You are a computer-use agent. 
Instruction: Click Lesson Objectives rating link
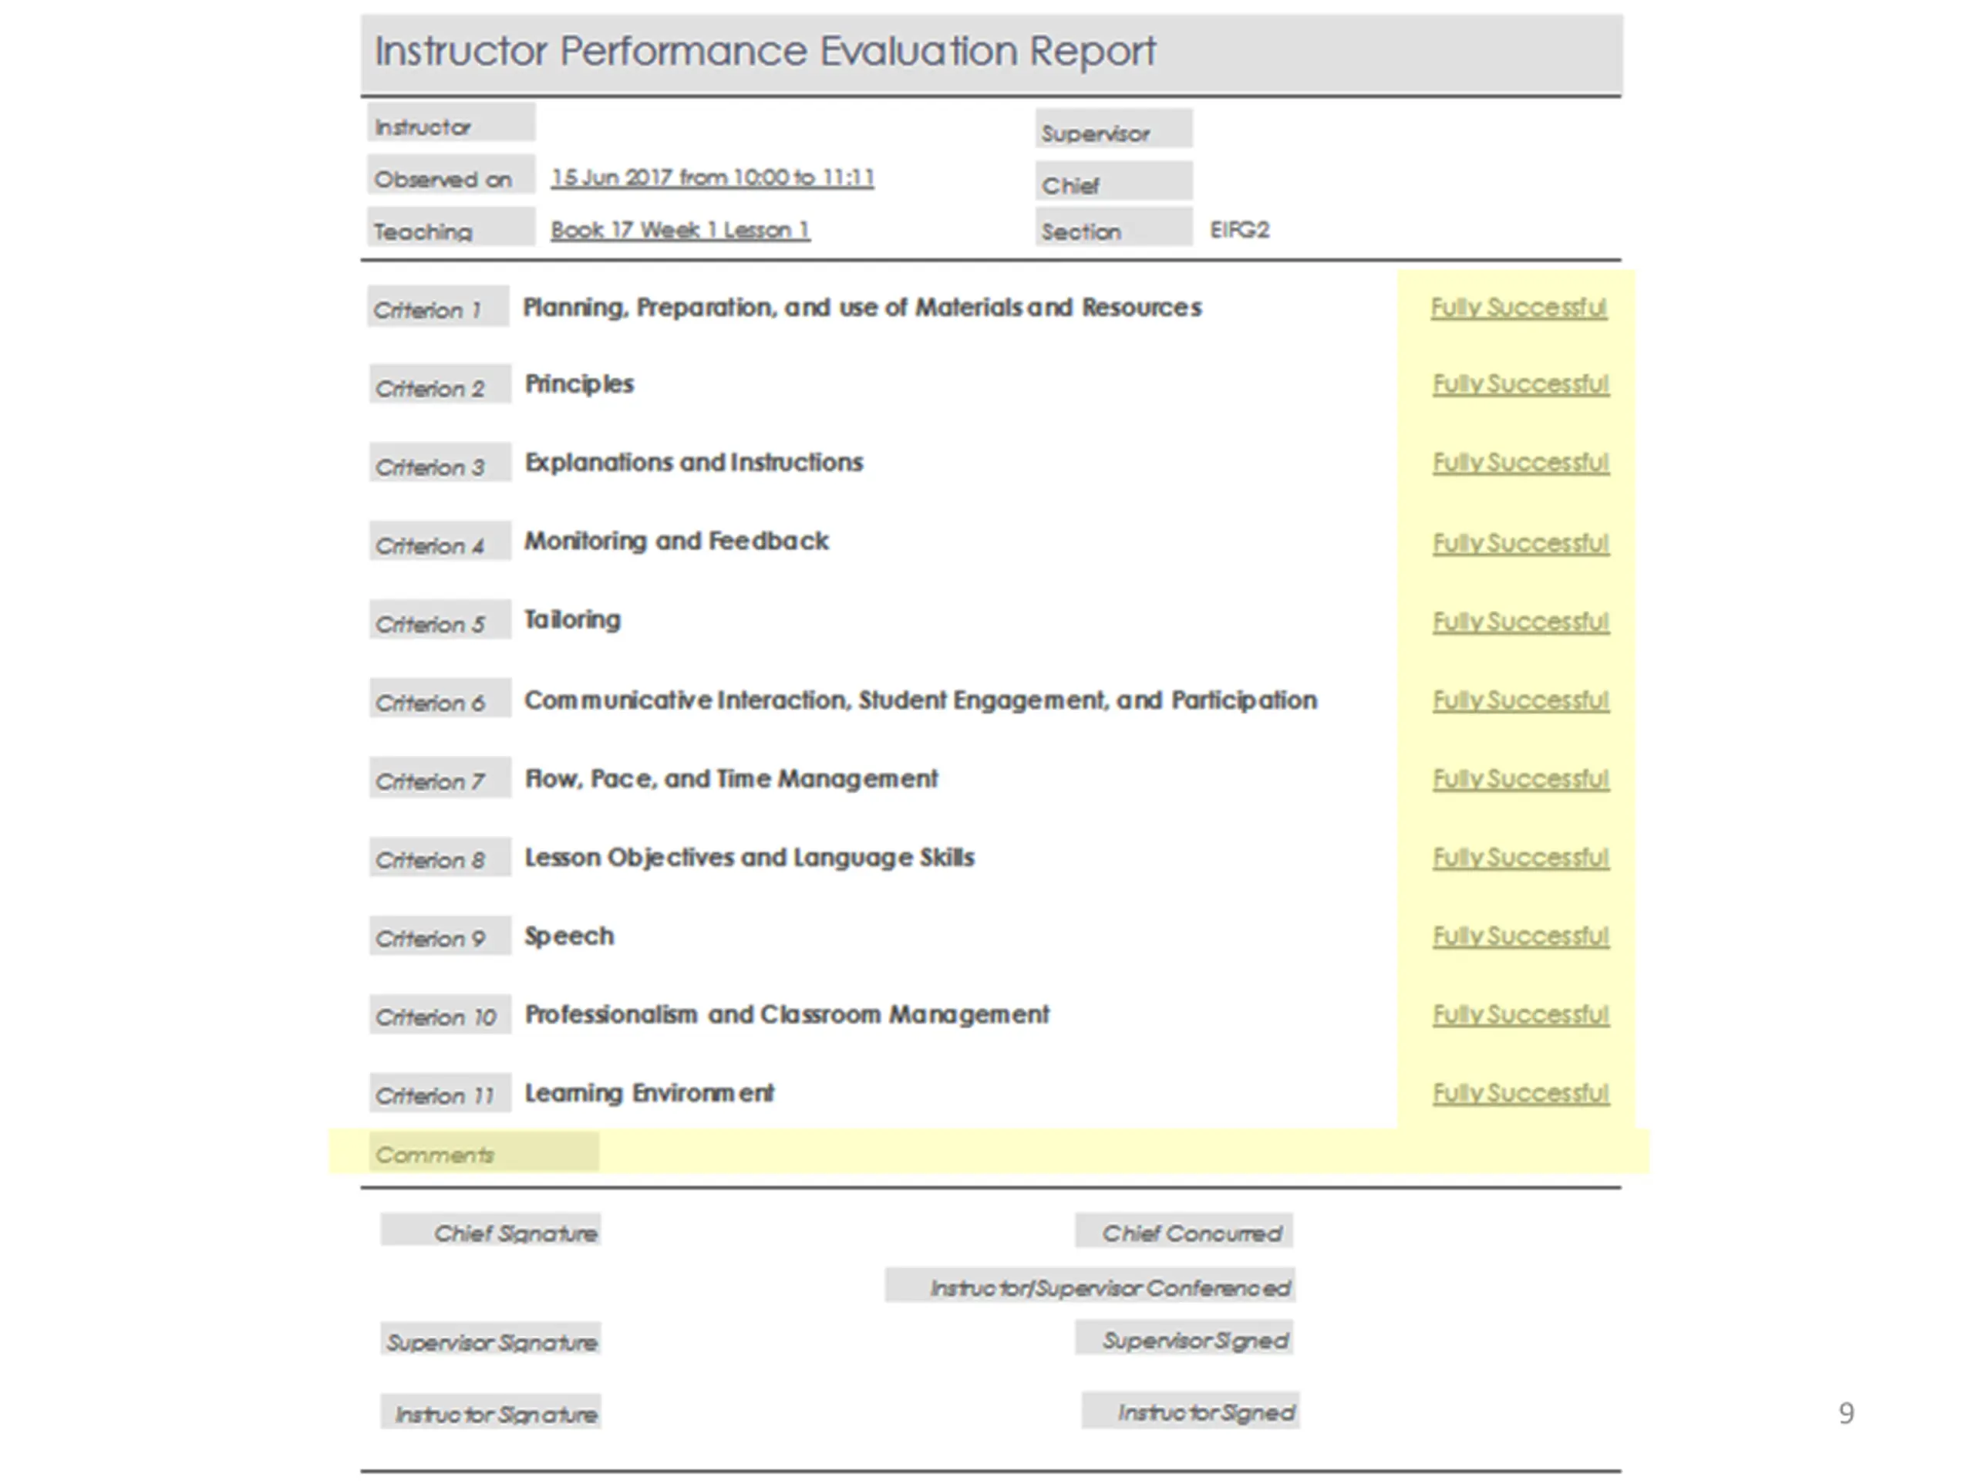(x=1521, y=858)
